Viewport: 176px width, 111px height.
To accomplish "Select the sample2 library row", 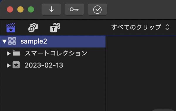I will point(53,41).
